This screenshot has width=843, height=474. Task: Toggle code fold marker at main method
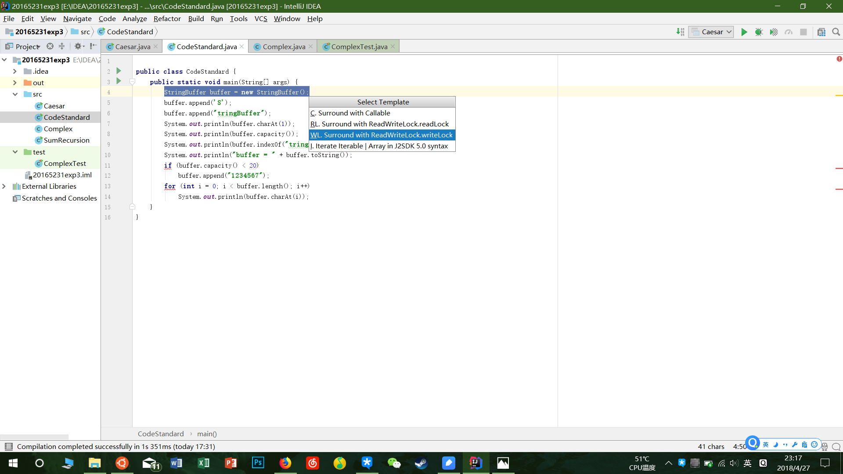point(132,82)
